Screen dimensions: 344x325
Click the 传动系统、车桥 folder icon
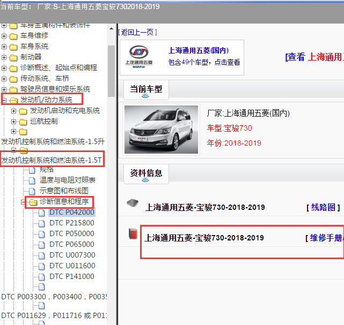(13, 79)
